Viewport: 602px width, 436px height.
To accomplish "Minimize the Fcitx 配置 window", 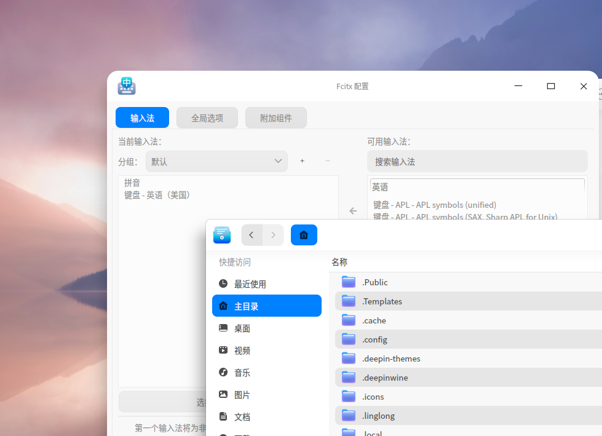I will [x=518, y=86].
